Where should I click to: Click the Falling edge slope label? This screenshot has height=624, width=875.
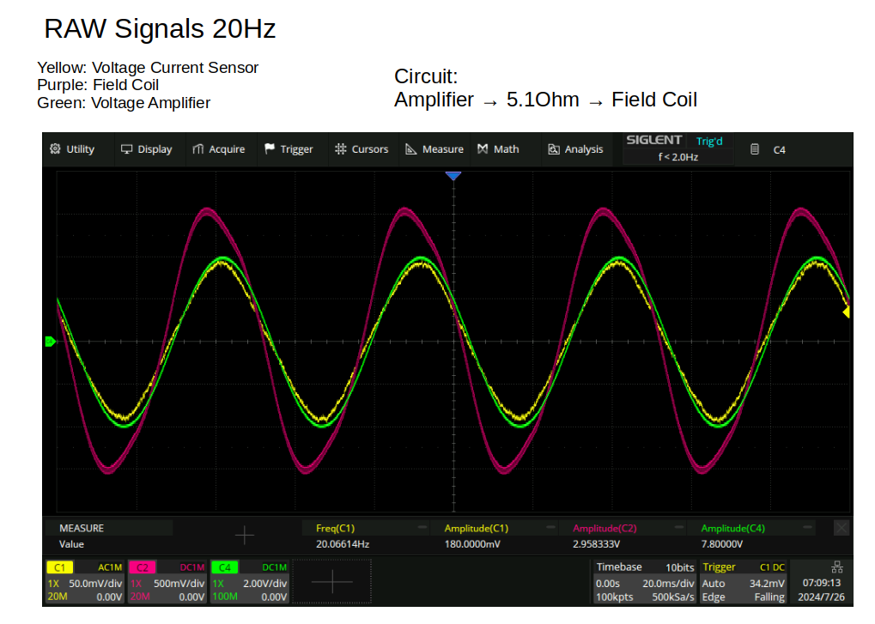pyautogui.click(x=769, y=597)
